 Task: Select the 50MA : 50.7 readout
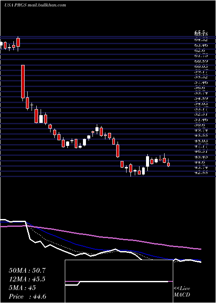(x=27, y=271)
